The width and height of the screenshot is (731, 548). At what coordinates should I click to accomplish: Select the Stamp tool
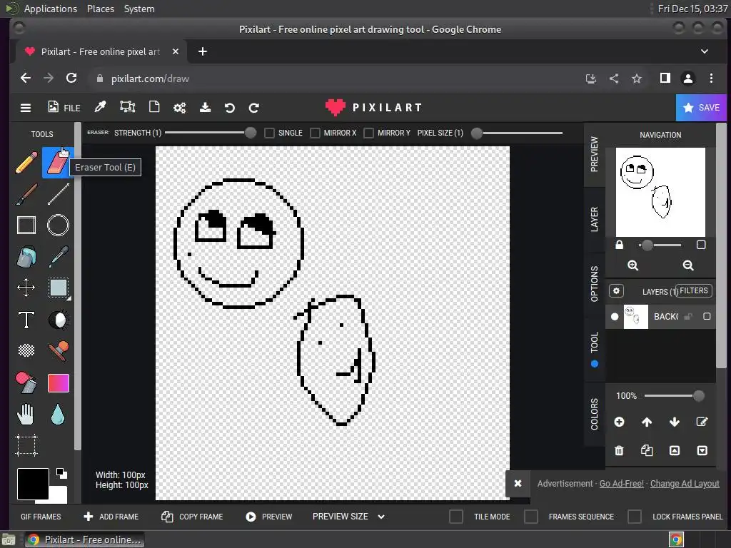(58, 351)
